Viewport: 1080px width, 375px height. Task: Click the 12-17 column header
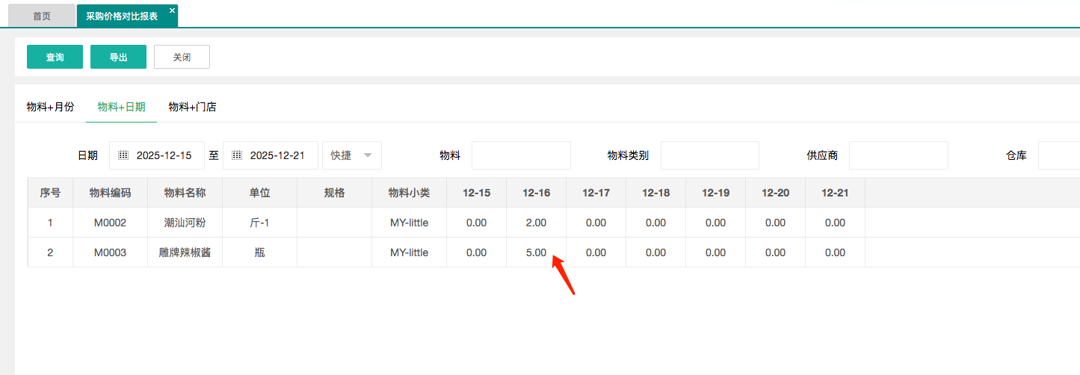click(596, 193)
